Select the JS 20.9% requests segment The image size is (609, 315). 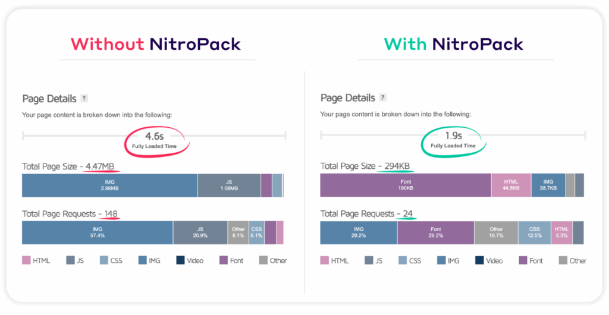tap(200, 233)
